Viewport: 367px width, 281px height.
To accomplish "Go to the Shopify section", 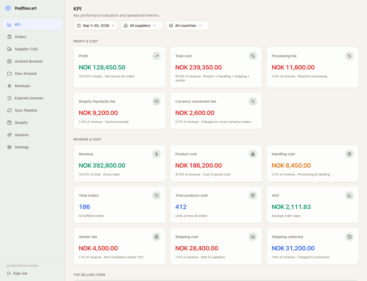I will coord(33,123).
